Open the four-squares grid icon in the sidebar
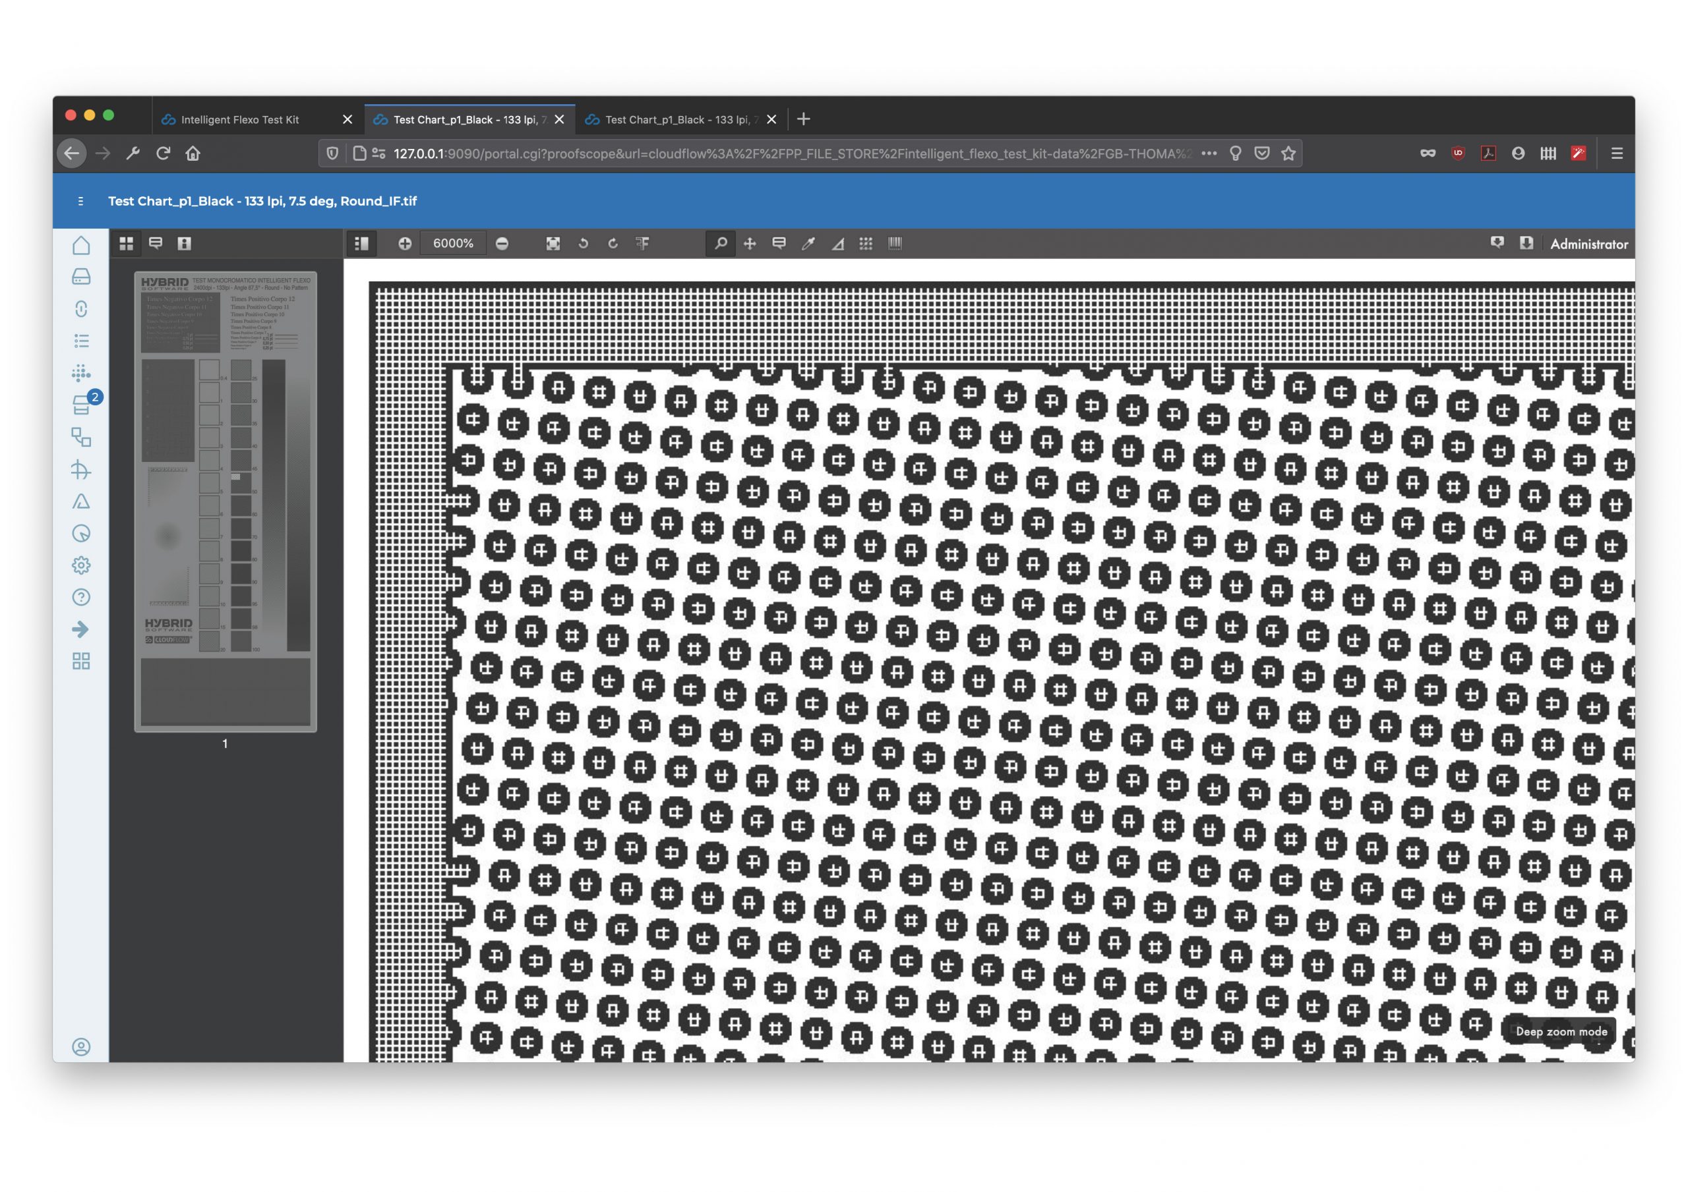 coord(81,662)
